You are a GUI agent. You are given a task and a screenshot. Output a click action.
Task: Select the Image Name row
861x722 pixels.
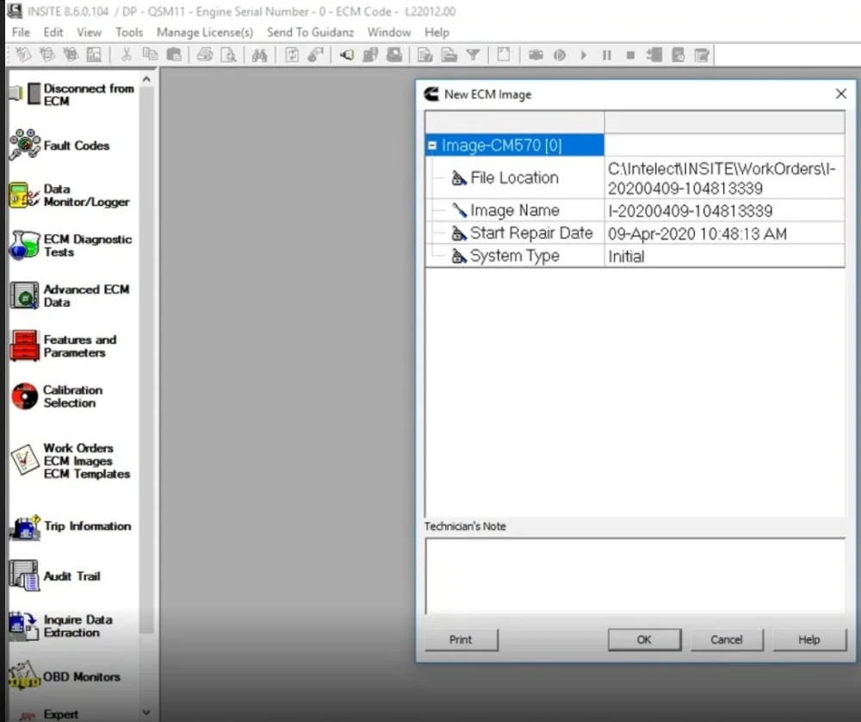point(635,210)
